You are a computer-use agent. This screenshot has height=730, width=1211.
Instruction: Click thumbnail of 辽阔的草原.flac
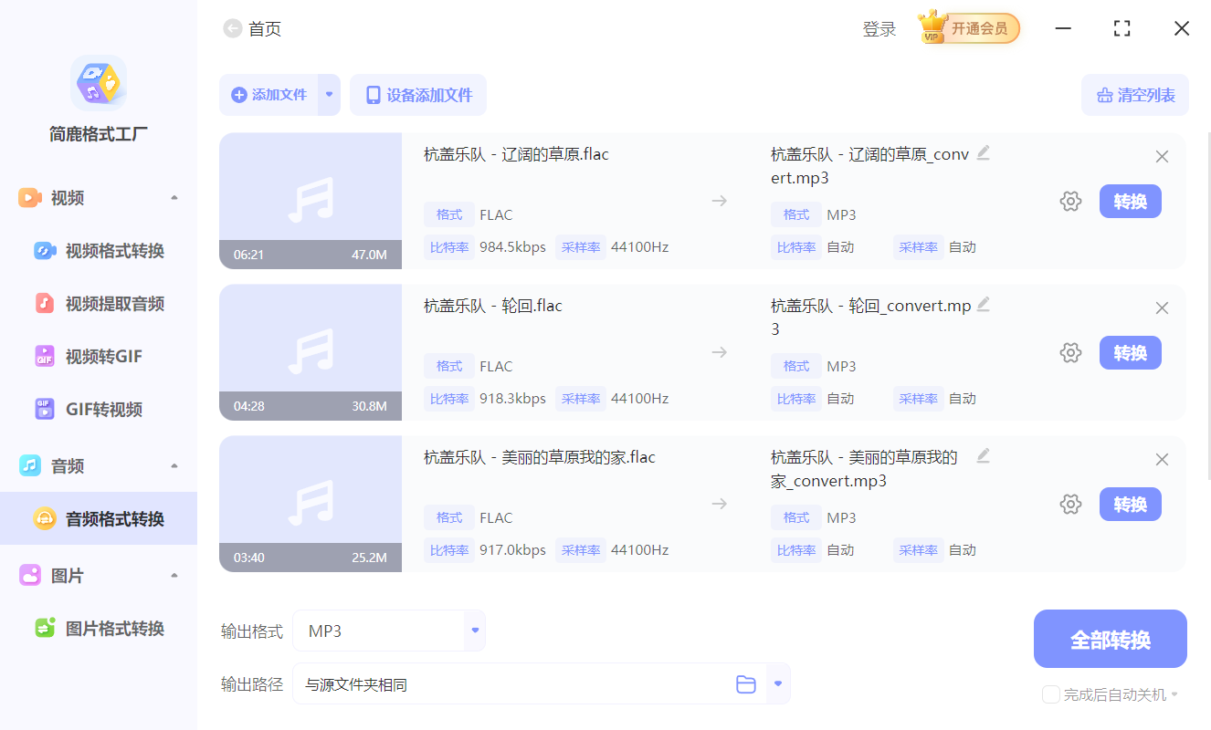[x=311, y=201]
